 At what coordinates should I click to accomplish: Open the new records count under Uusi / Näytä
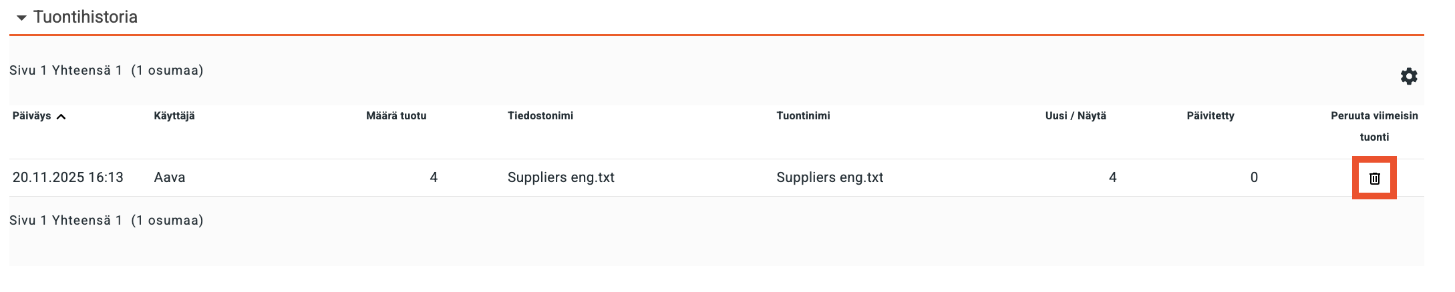pyautogui.click(x=1112, y=177)
